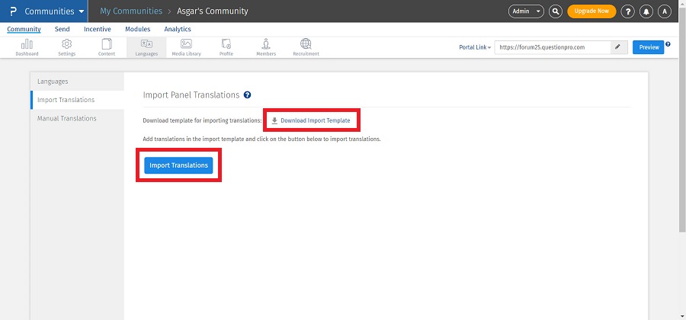Switch to the Send tab
This screenshot has height=320, width=686.
(x=63, y=29)
